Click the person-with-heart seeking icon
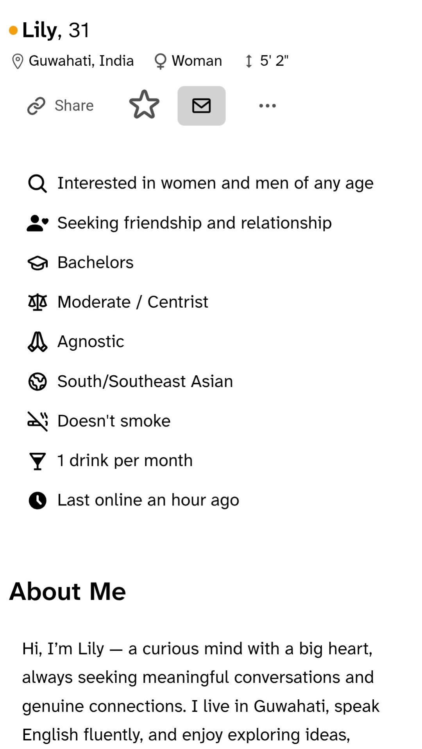422x749 pixels. point(38,223)
